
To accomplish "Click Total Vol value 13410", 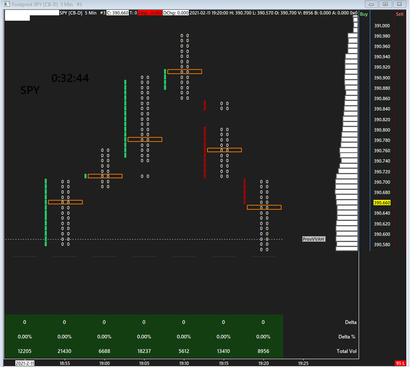I will (223, 351).
